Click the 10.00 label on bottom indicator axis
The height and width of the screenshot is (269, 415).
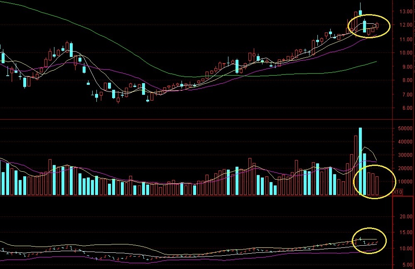(x=406, y=249)
